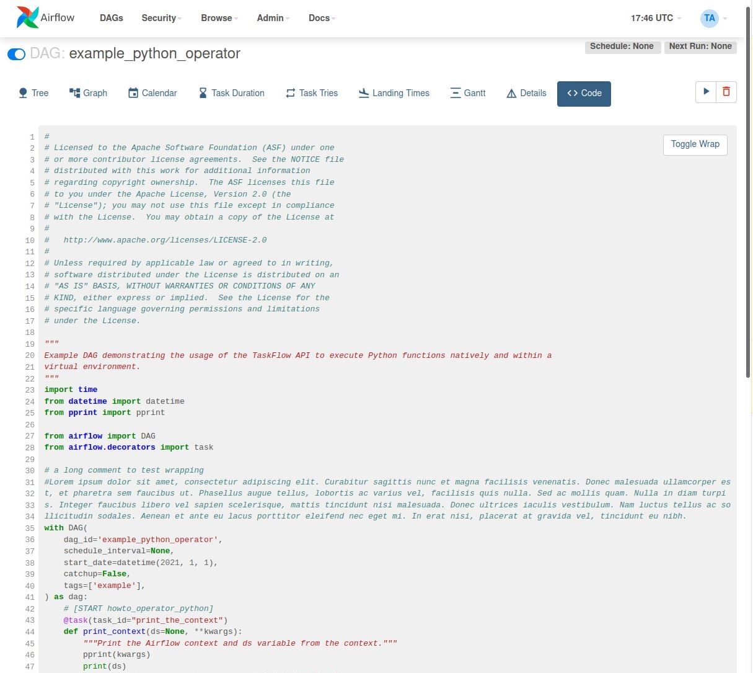Click 'a long comment to test wrapping'
This screenshot has width=753, height=673.
(x=124, y=470)
